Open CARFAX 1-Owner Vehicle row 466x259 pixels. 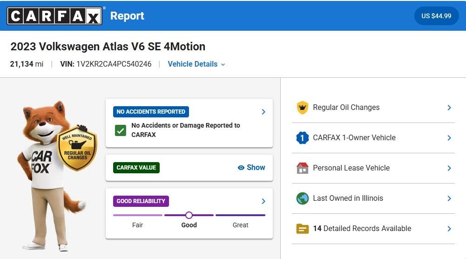[373, 138]
